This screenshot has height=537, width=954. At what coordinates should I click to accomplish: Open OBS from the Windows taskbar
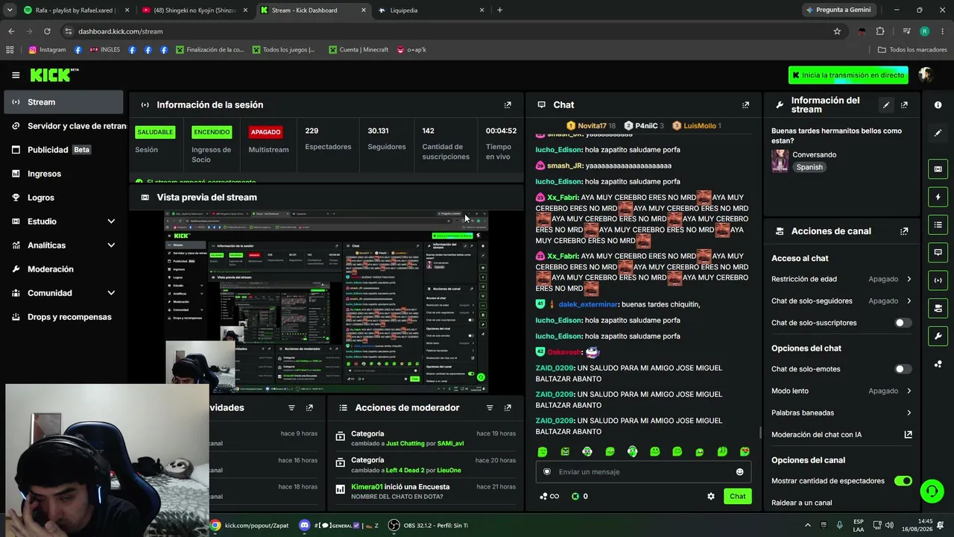429,525
